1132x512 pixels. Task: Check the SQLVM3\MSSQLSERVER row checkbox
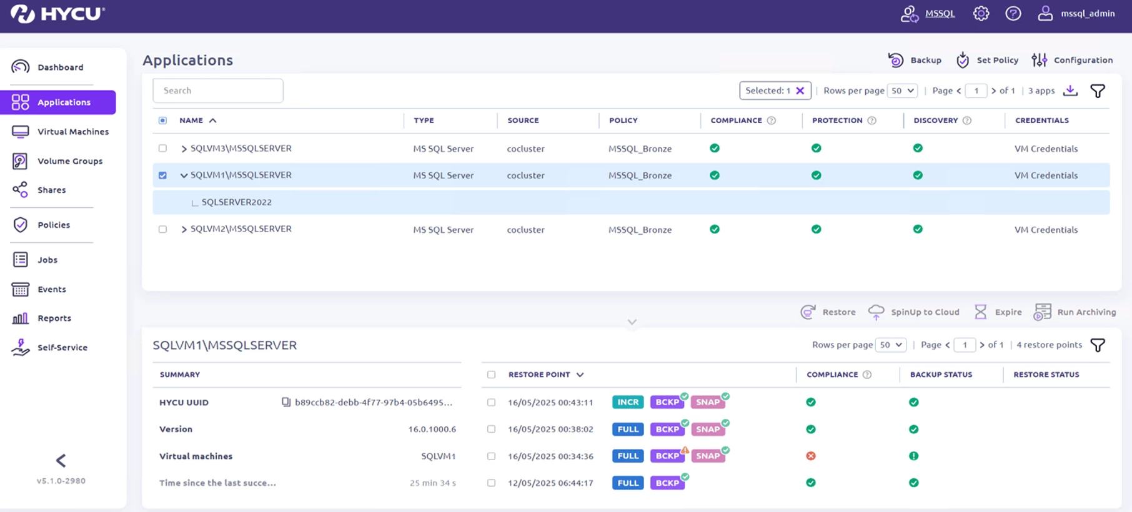162,149
